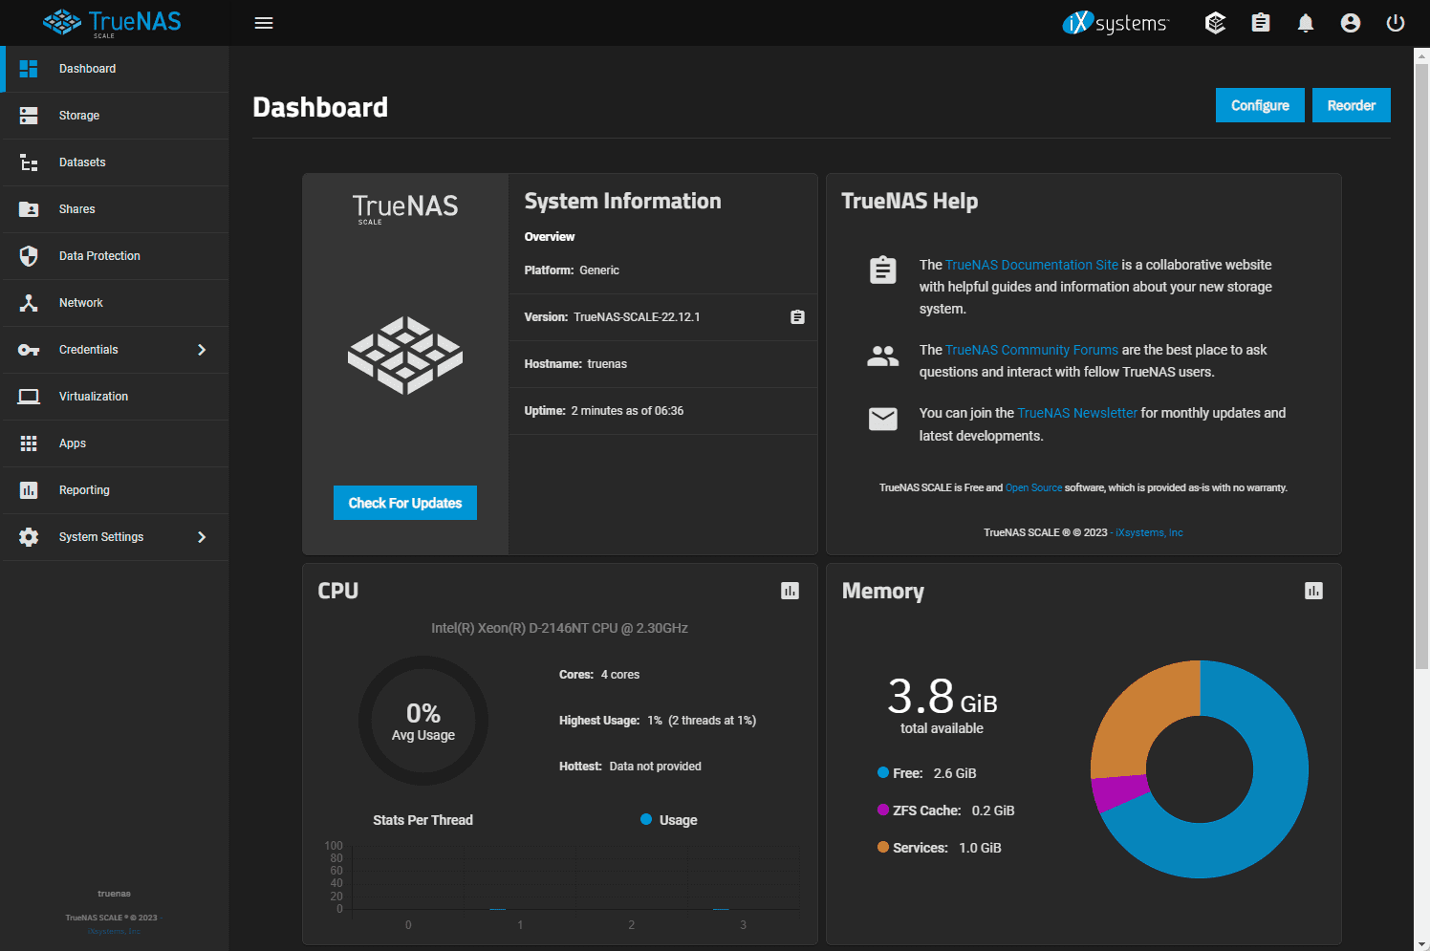This screenshot has height=951, width=1430.
Task: Click the Hostname: truenas text
Action: tap(575, 364)
